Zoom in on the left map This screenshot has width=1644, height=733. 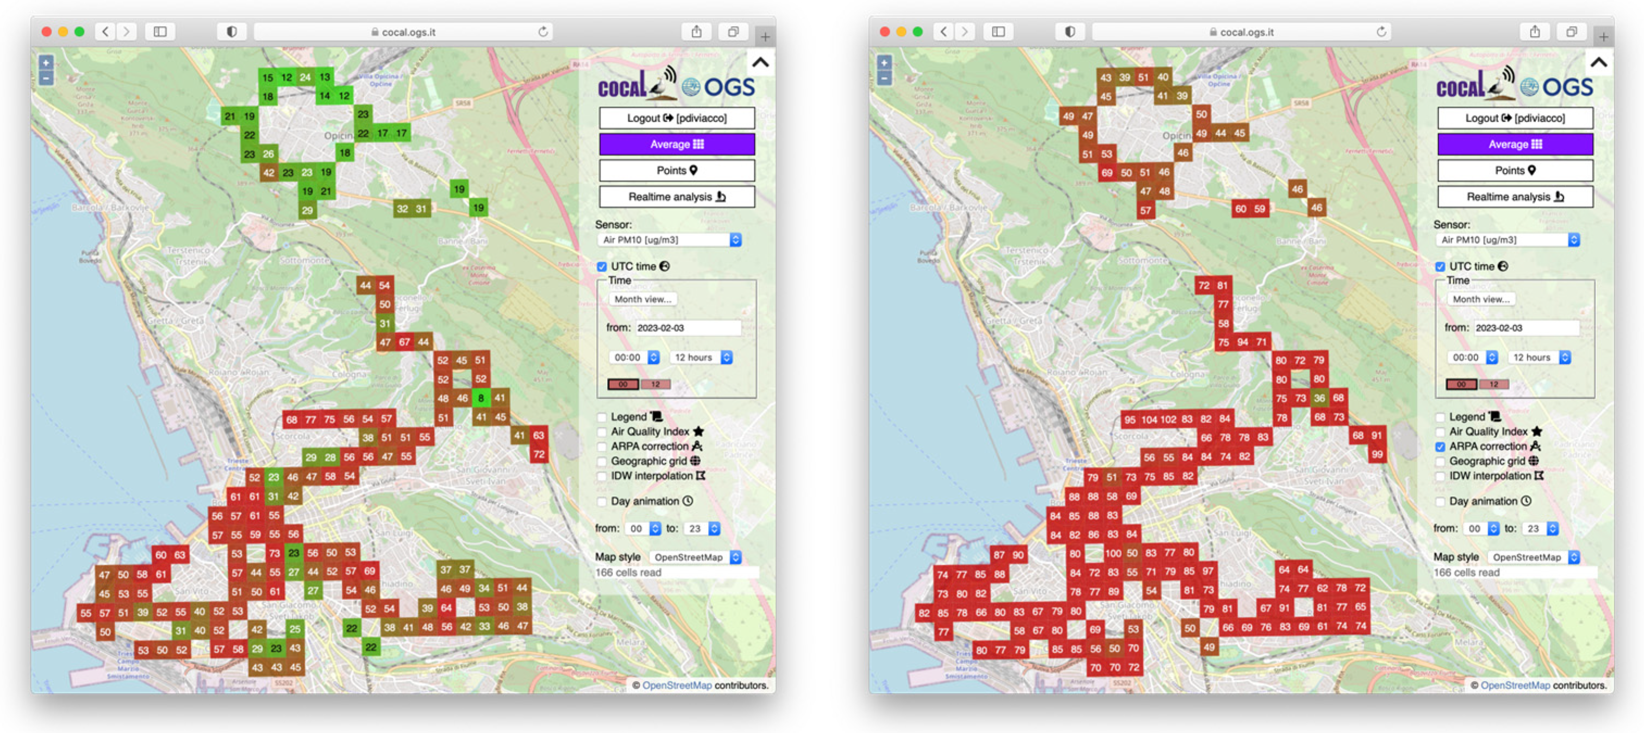point(46,62)
